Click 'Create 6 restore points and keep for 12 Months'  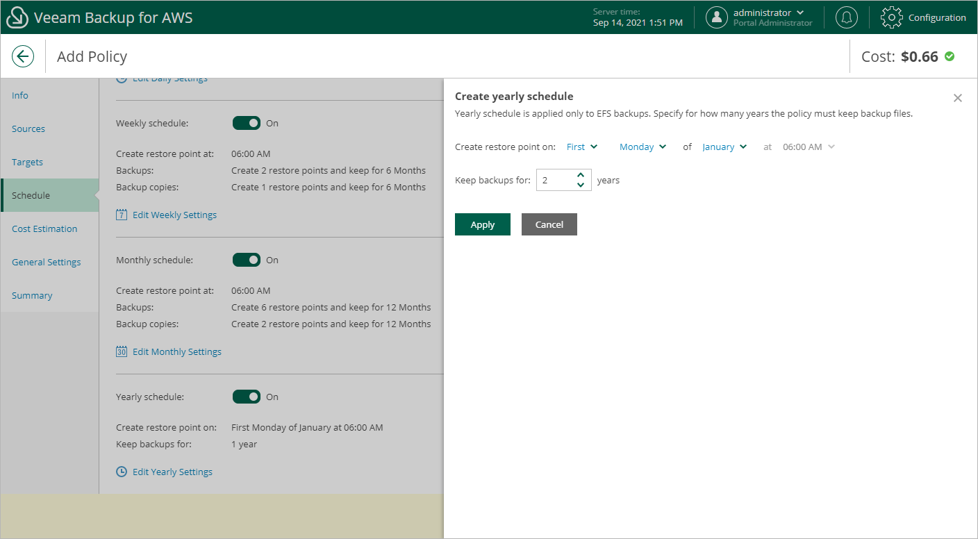point(331,307)
